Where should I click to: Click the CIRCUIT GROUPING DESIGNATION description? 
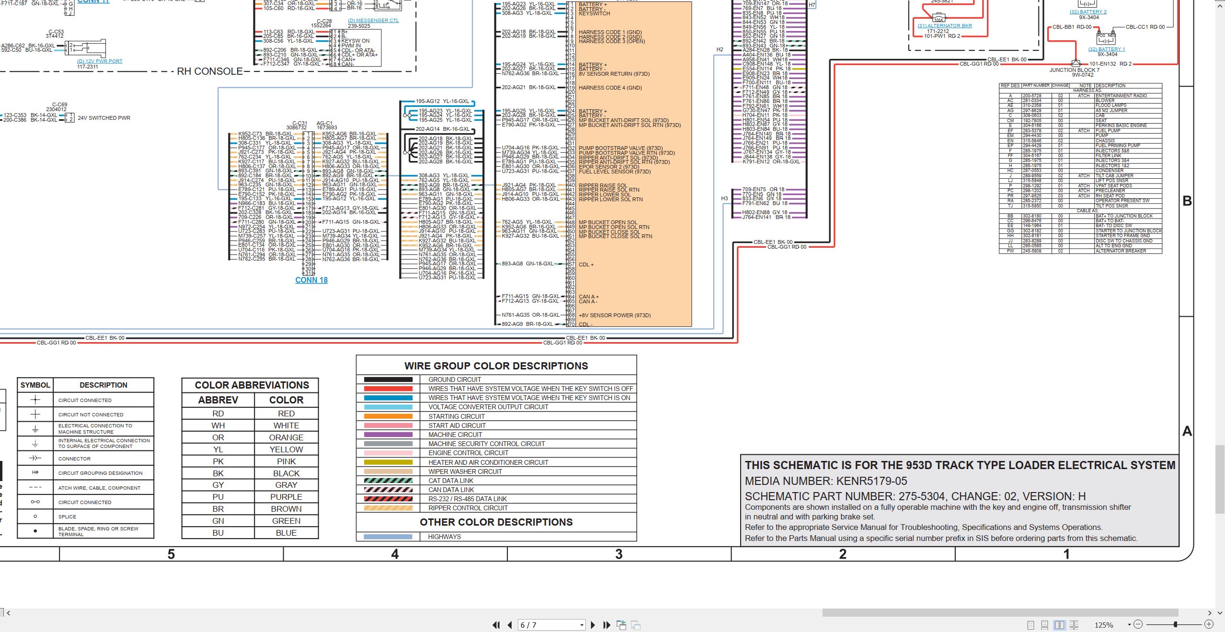point(101,473)
